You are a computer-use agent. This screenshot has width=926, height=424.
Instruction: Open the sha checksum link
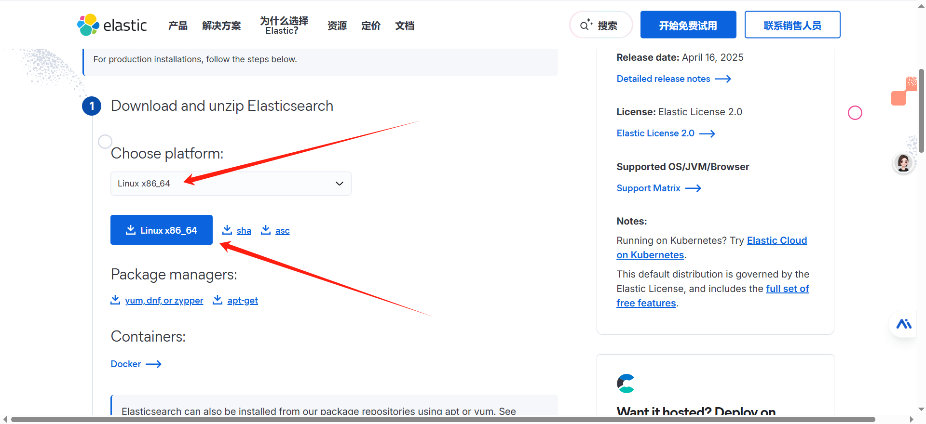[x=244, y=231]
